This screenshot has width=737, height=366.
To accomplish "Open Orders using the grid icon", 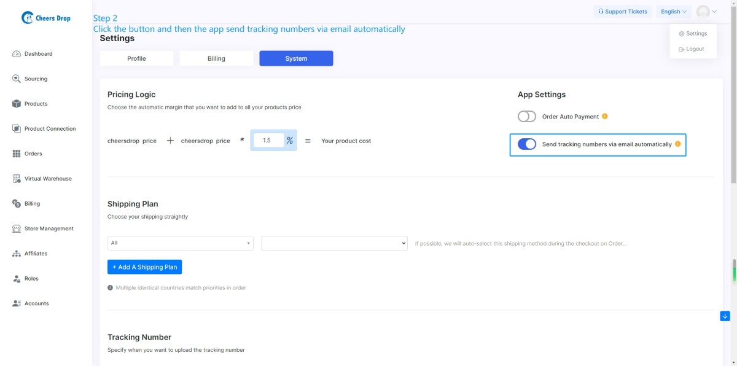I will 17,154.
